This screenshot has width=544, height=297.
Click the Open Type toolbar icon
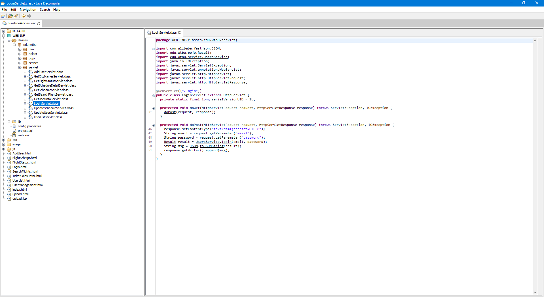coord(10,16)
